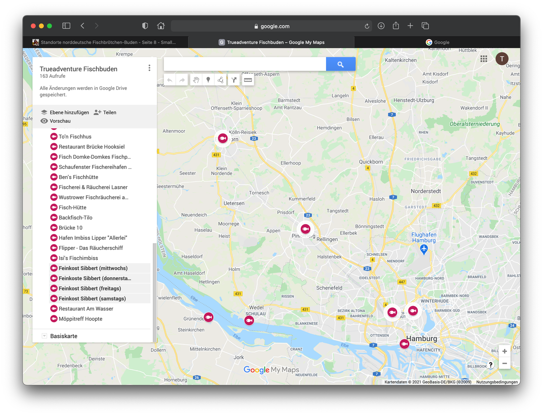Choose the add marker tool
This screenshot has width=543, height=415.
[208, 80]
